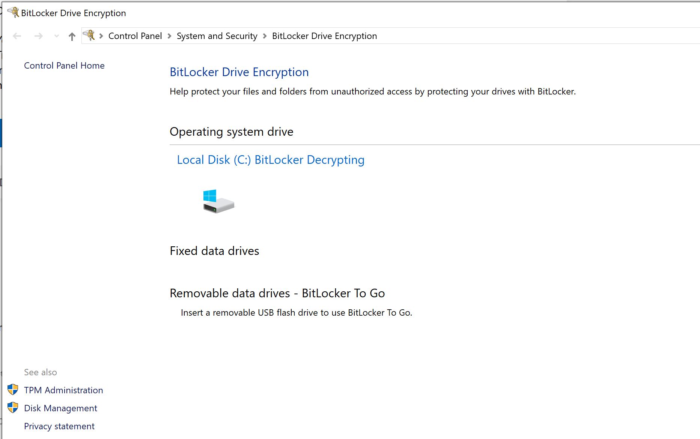Expand chevron after Control Panel in the breadcrumb

[x=169, y=36]
